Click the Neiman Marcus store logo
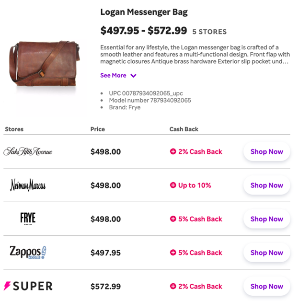Screen dimensions: 299x301 click(28, 185)
